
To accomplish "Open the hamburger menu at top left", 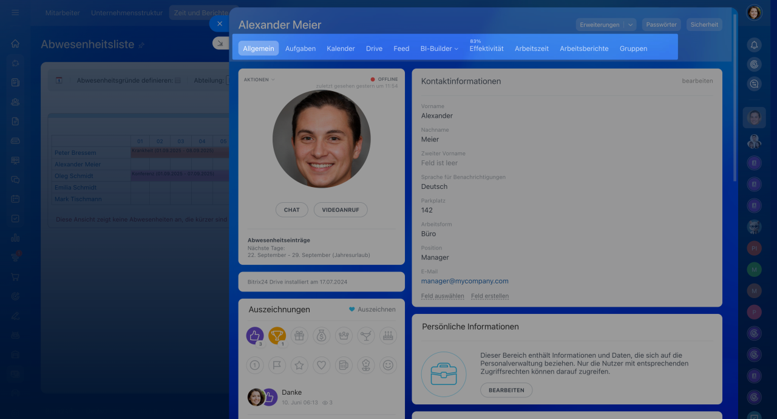I will pyautogui.click(x=15, y=13).
